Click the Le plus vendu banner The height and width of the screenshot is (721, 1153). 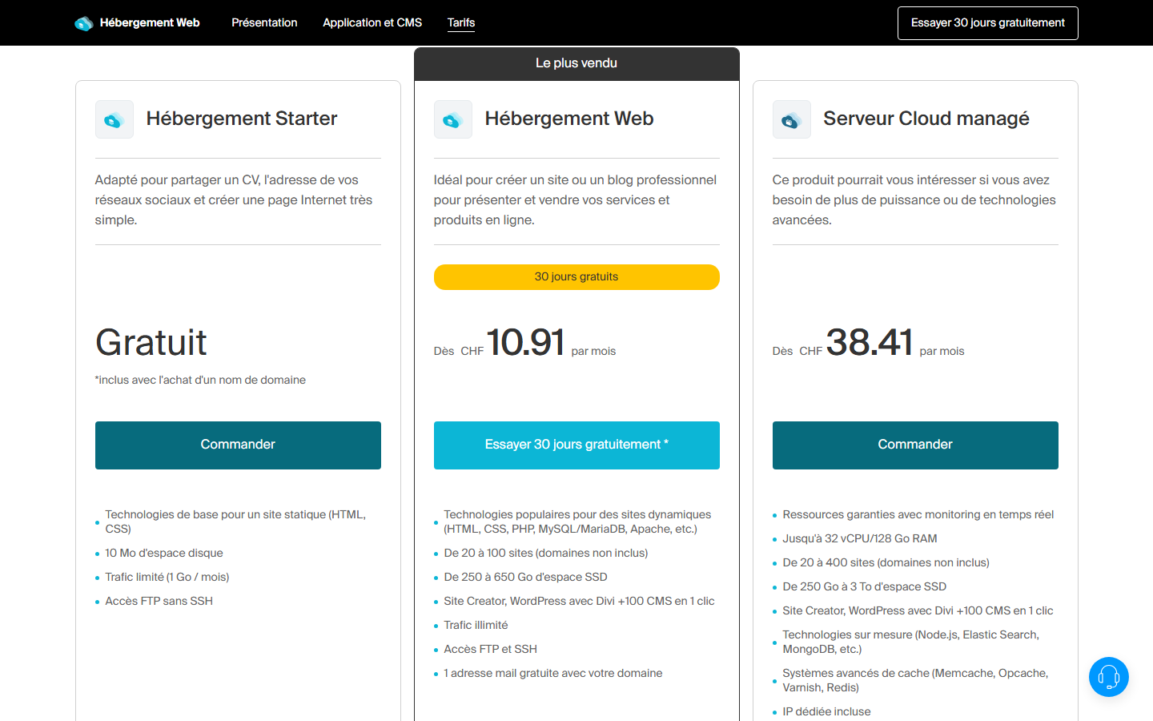click(x=576, y=63)
